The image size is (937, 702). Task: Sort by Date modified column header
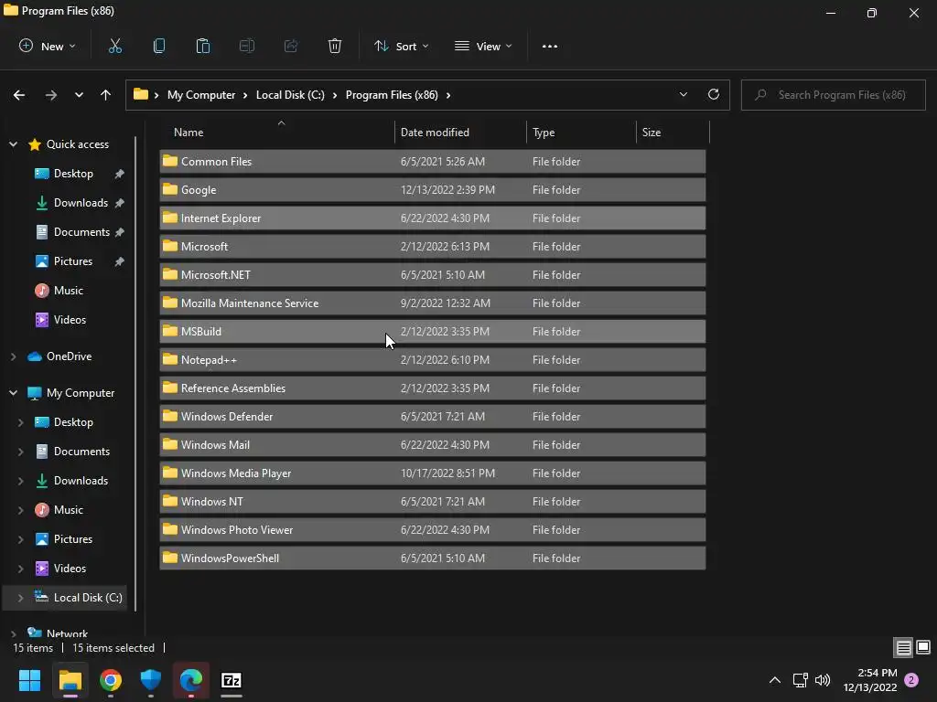point(435,133)
